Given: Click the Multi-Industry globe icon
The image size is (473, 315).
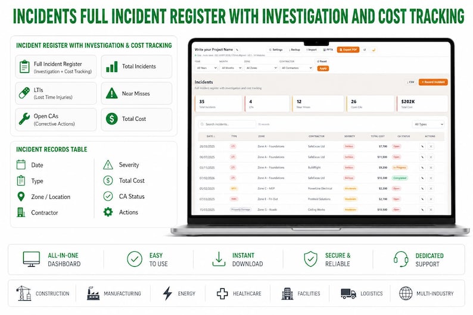Looking at the screenshot, I should click(x=406, y=294).
